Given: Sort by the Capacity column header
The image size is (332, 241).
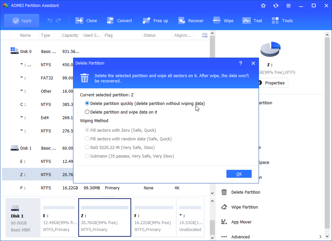Looking at the screenshot, I should tap(70, 35).
